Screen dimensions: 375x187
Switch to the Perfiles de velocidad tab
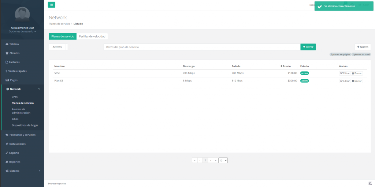(92, 36)
